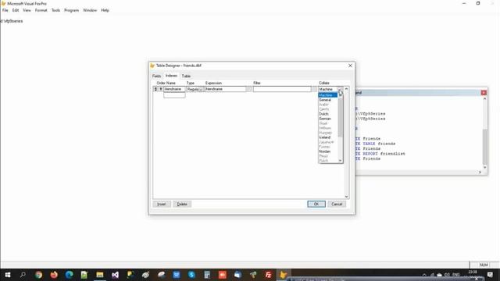Image resolution: width=500 pixels, height=281 pixels.
Task: Open the Calculator taskbar icon
Action: pos(207,275)
